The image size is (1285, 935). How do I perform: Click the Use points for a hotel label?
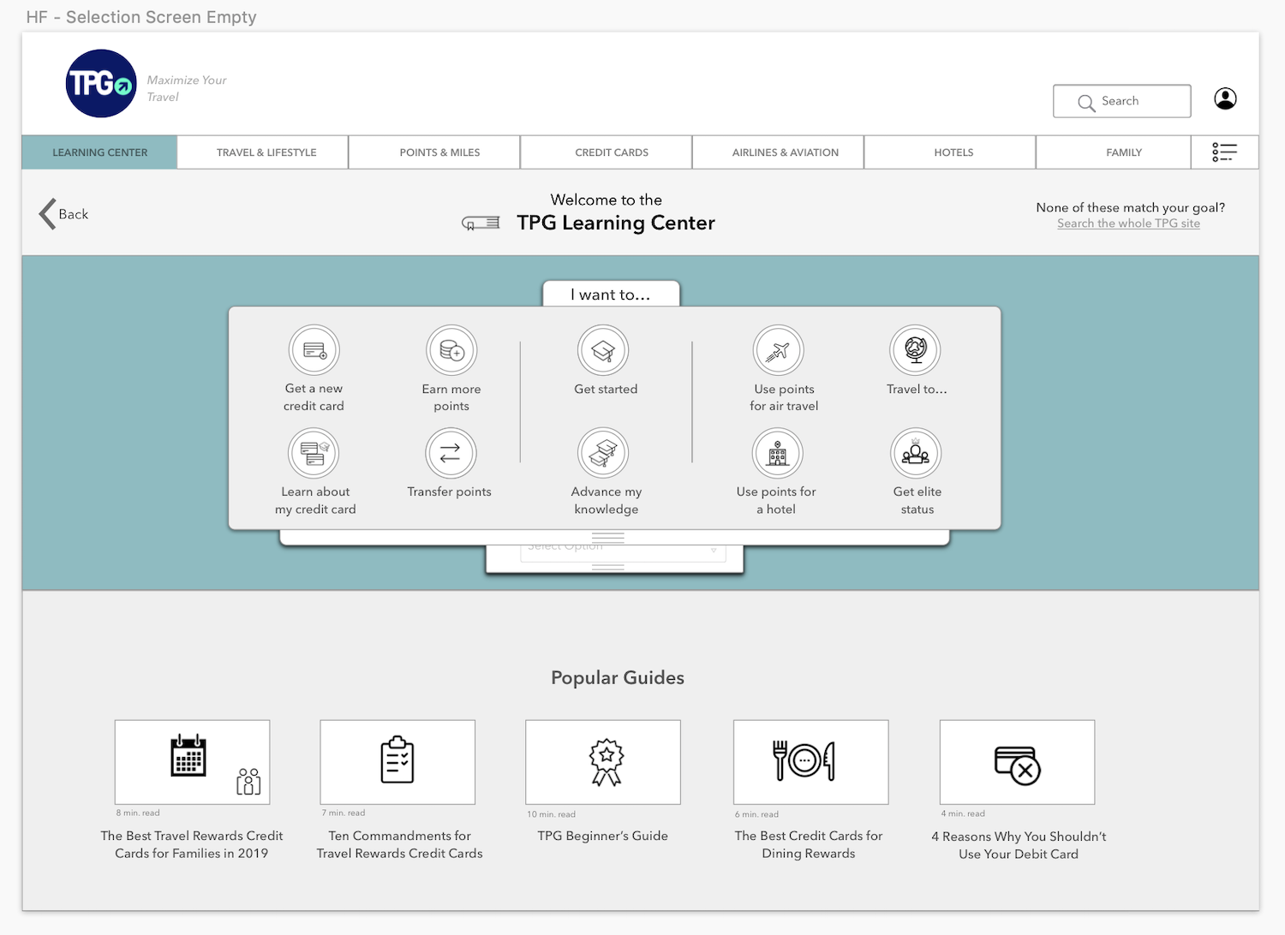click(776, 500)
